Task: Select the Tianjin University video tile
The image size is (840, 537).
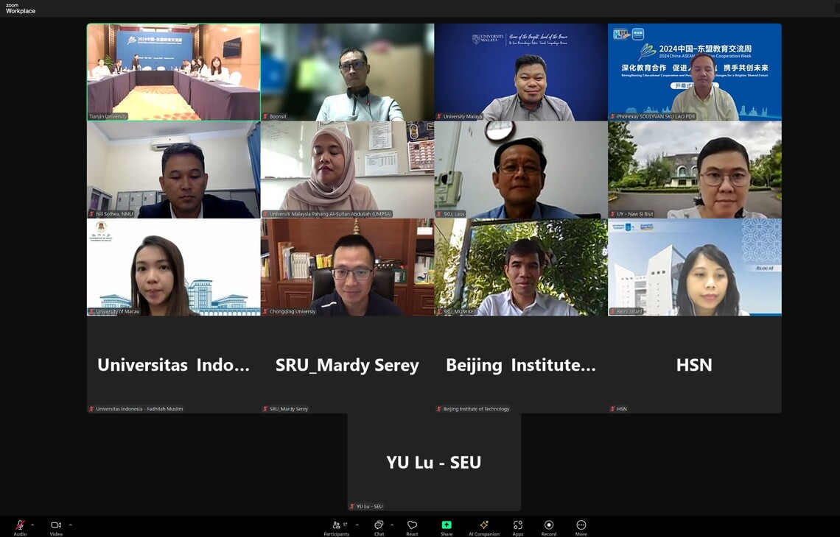Action: click(x=173, y=72)
